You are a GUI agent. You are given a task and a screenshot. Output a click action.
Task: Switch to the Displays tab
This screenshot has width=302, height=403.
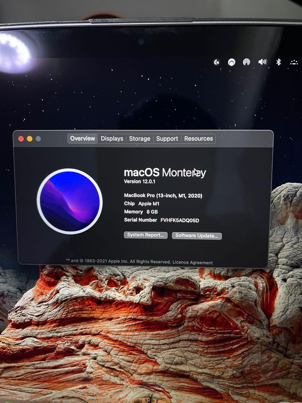(111, 138)
